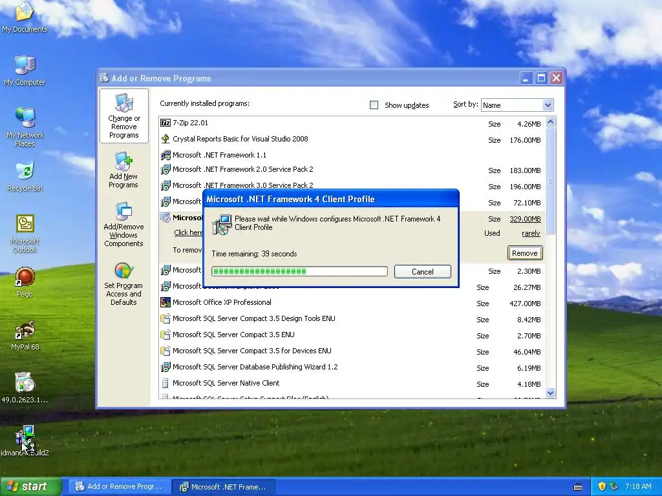Switch to Add or Remove Programs taskbar button
Image resolution: width=662 pixels, height=496 pixels.
119,487
